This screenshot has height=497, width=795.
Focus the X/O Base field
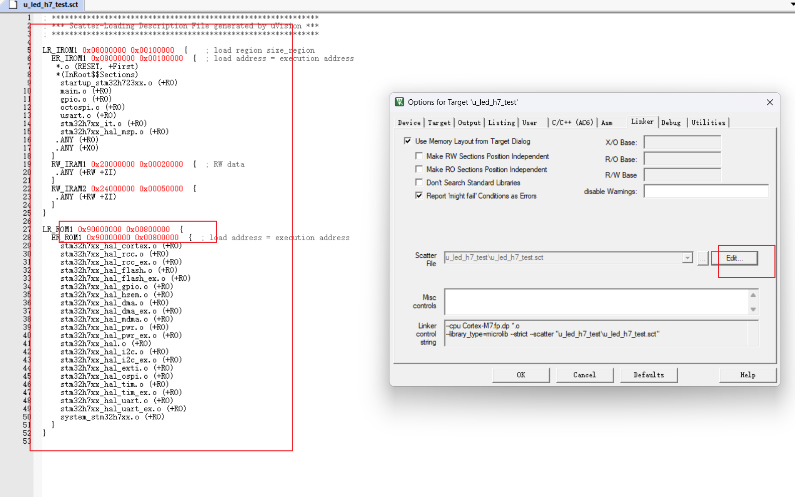pos(682,142)
